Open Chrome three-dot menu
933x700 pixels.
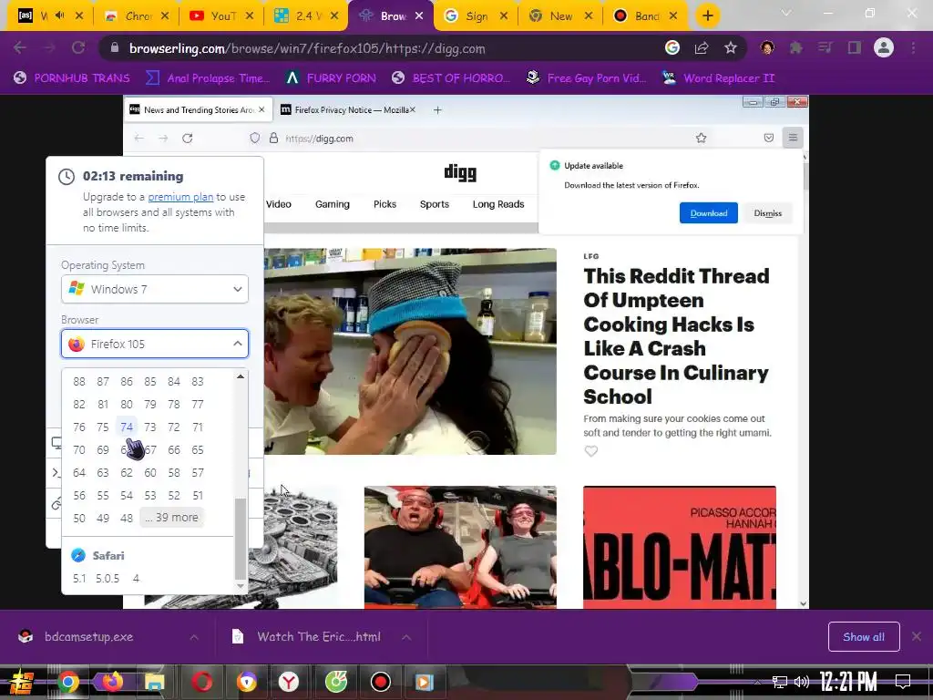913,48
